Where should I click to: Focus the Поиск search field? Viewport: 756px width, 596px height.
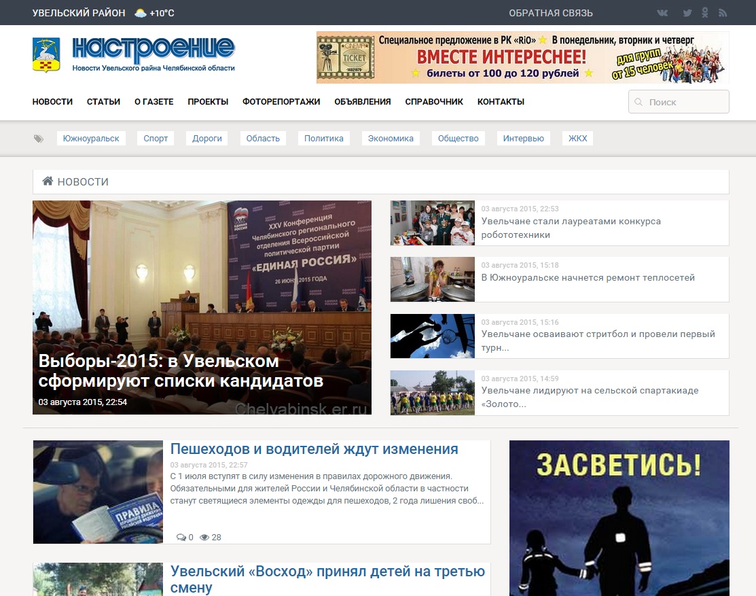coord(679,102)
